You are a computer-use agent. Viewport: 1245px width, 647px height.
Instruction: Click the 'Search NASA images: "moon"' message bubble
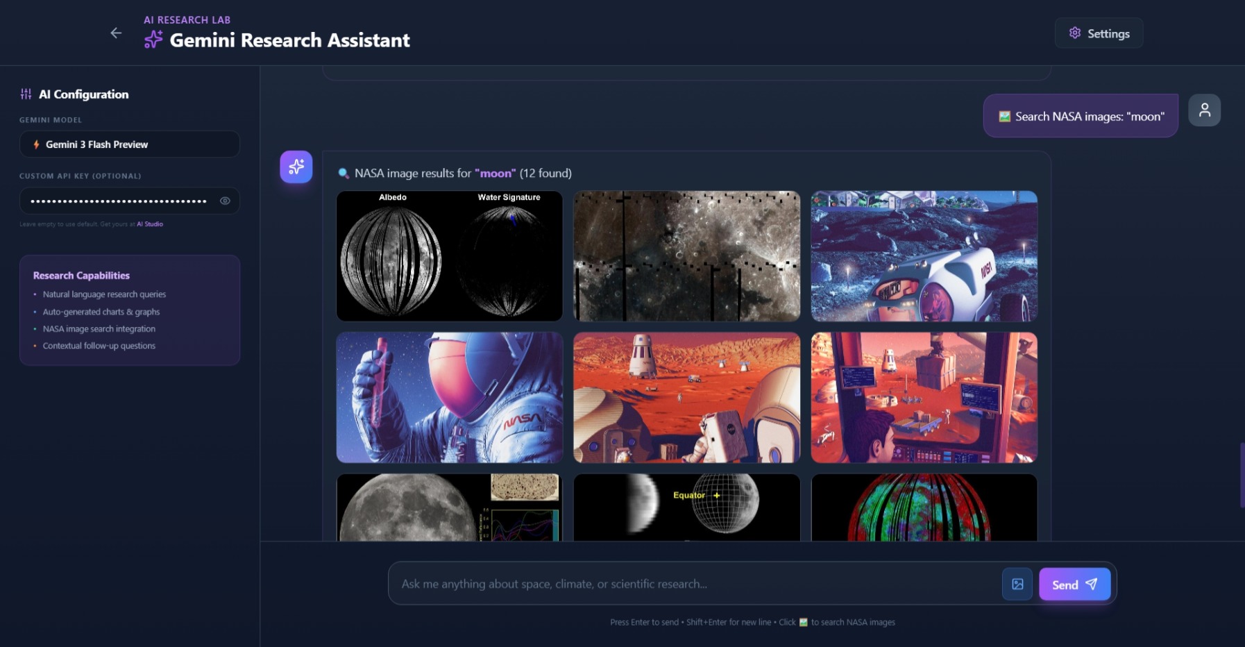tap(1081, 116)
